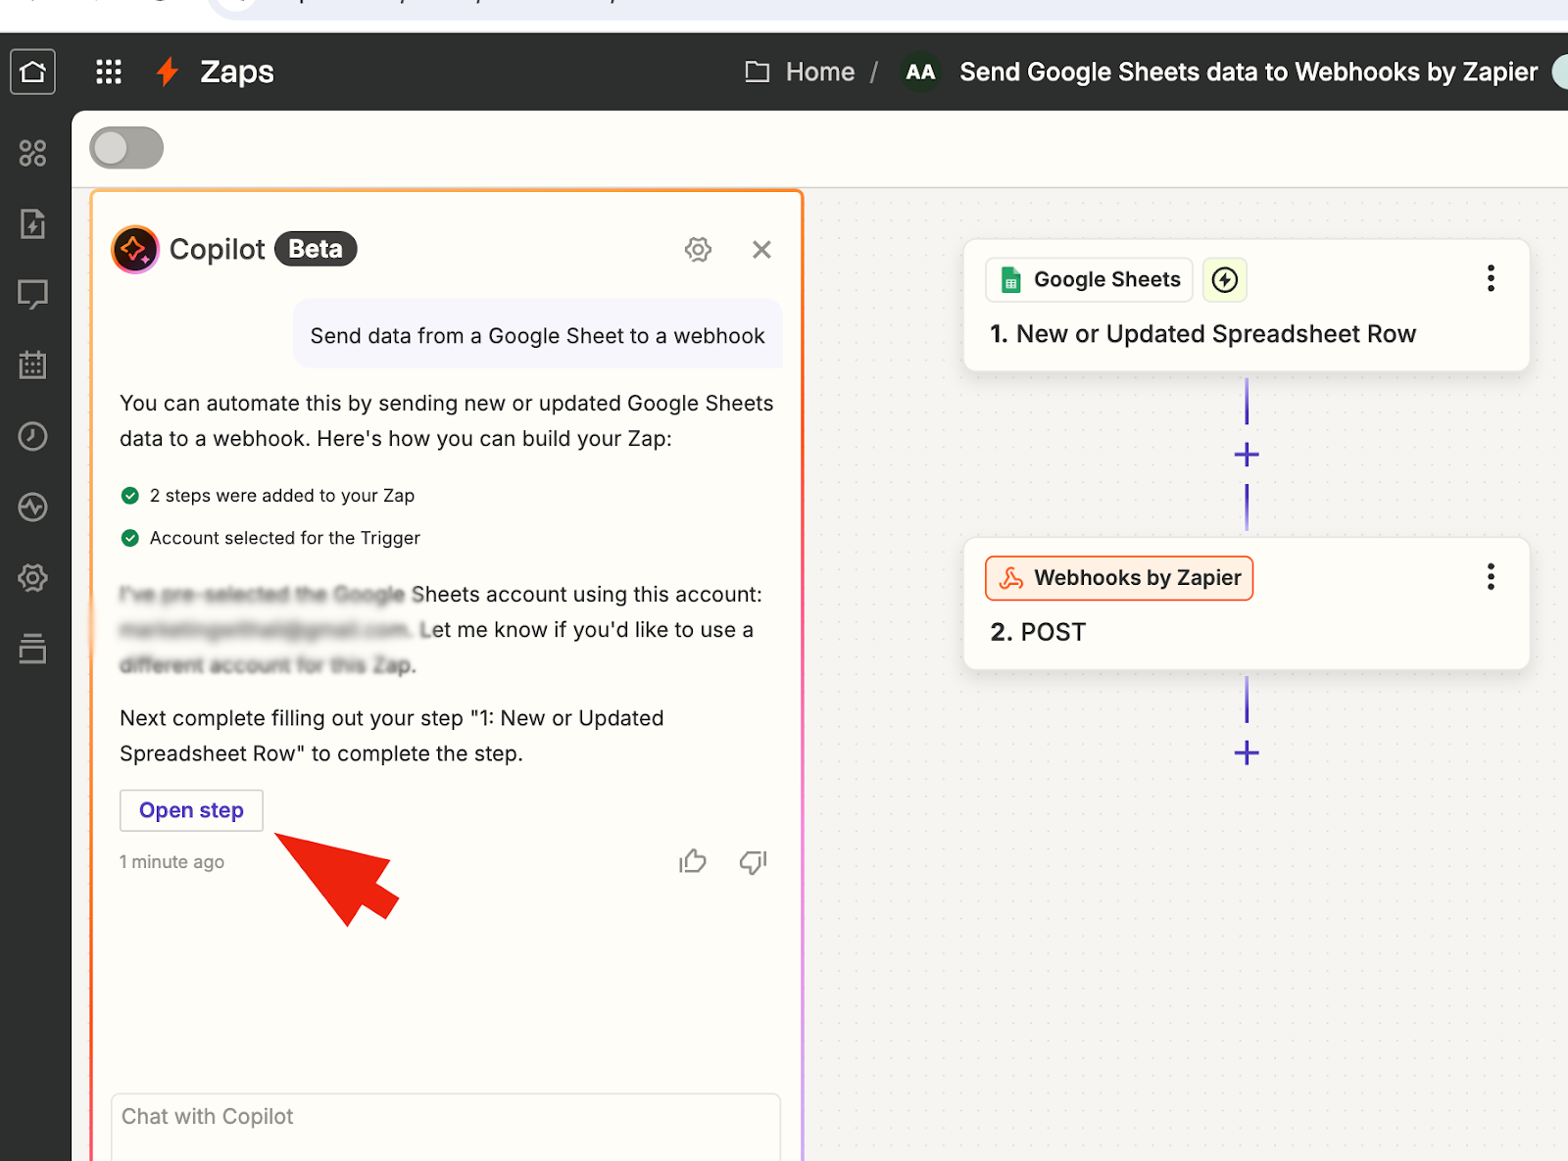Open Copilot settings gear
Viewport: 1568px width, 1161px height.
coord(698,249)
